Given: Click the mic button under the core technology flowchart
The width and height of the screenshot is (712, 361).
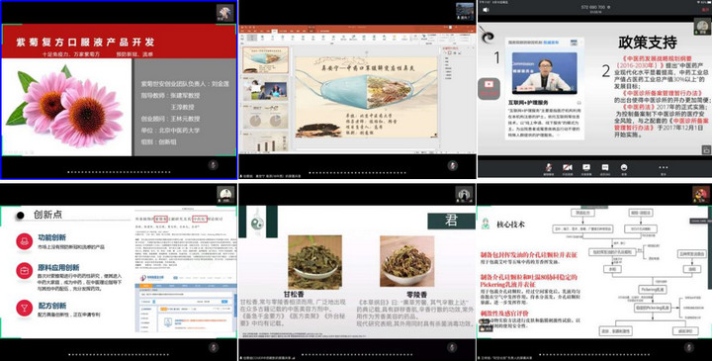Looking at the screenshot, I should pyautogui.click(x=689, y=347).
